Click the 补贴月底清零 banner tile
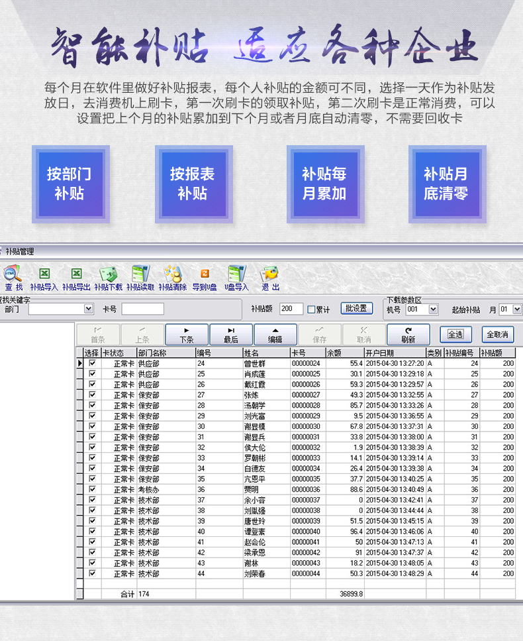 (x=447, y=184)
